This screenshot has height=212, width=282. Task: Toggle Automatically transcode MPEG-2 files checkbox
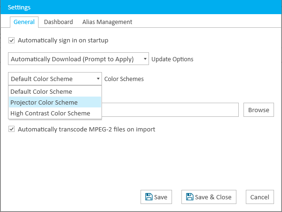coord(11,129)
